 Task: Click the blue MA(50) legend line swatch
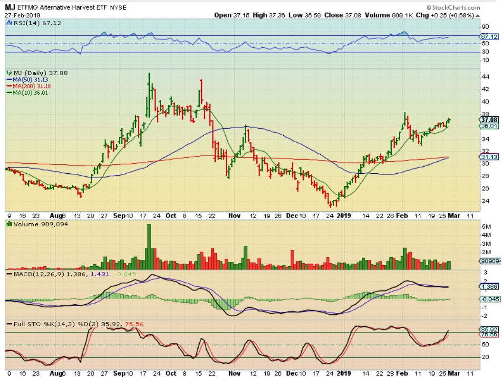click(x=10, y=80)
